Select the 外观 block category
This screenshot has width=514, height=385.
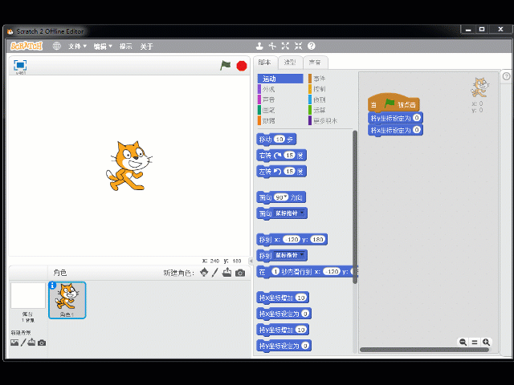pyautogui.click(x=280, y=89)
